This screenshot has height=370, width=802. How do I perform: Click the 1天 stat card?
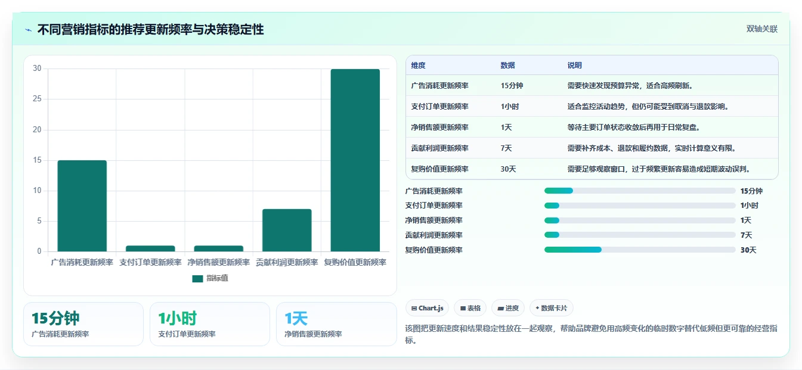pos(336,324)
